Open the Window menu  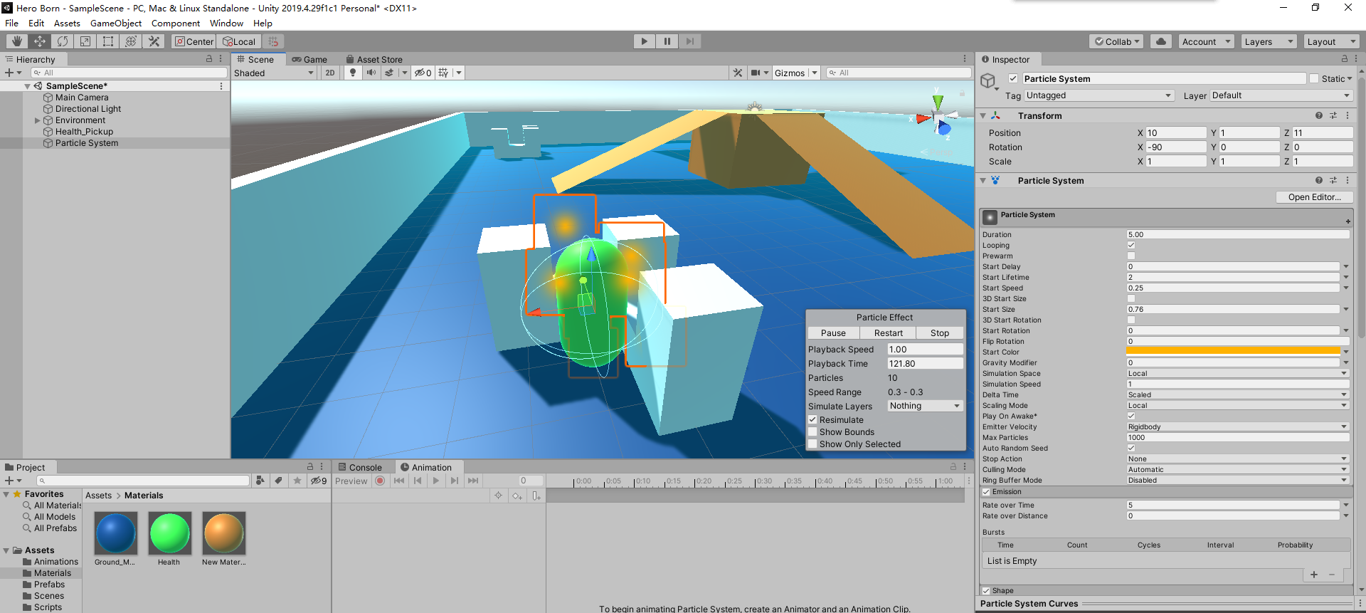coord(226,23)
